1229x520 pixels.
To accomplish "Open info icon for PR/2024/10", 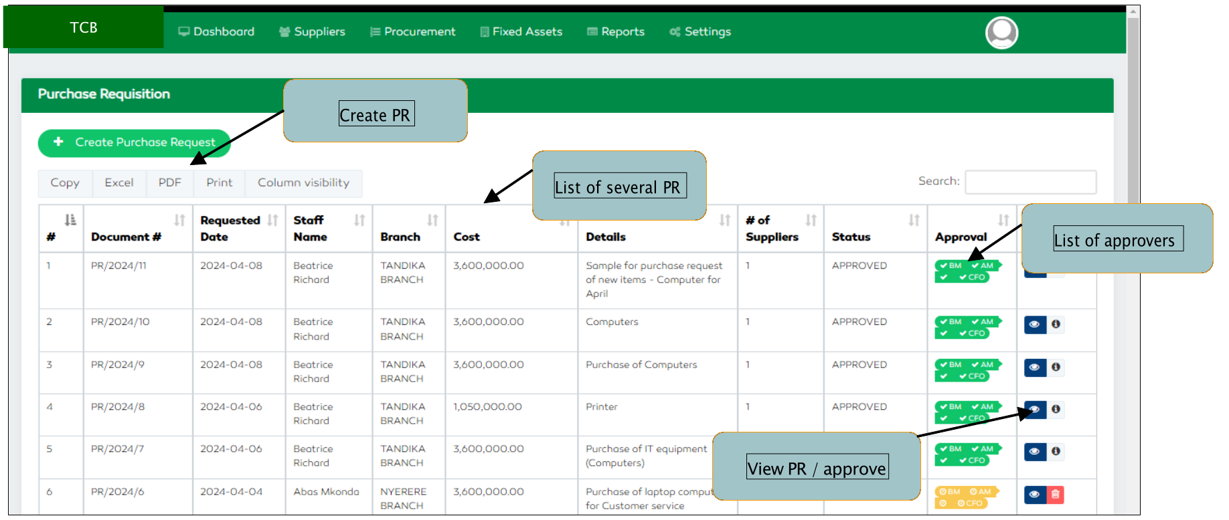I will tap(1056, 324).
